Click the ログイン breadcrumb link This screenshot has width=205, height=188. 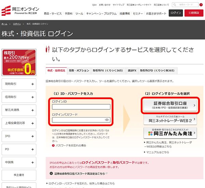[17, 24]
